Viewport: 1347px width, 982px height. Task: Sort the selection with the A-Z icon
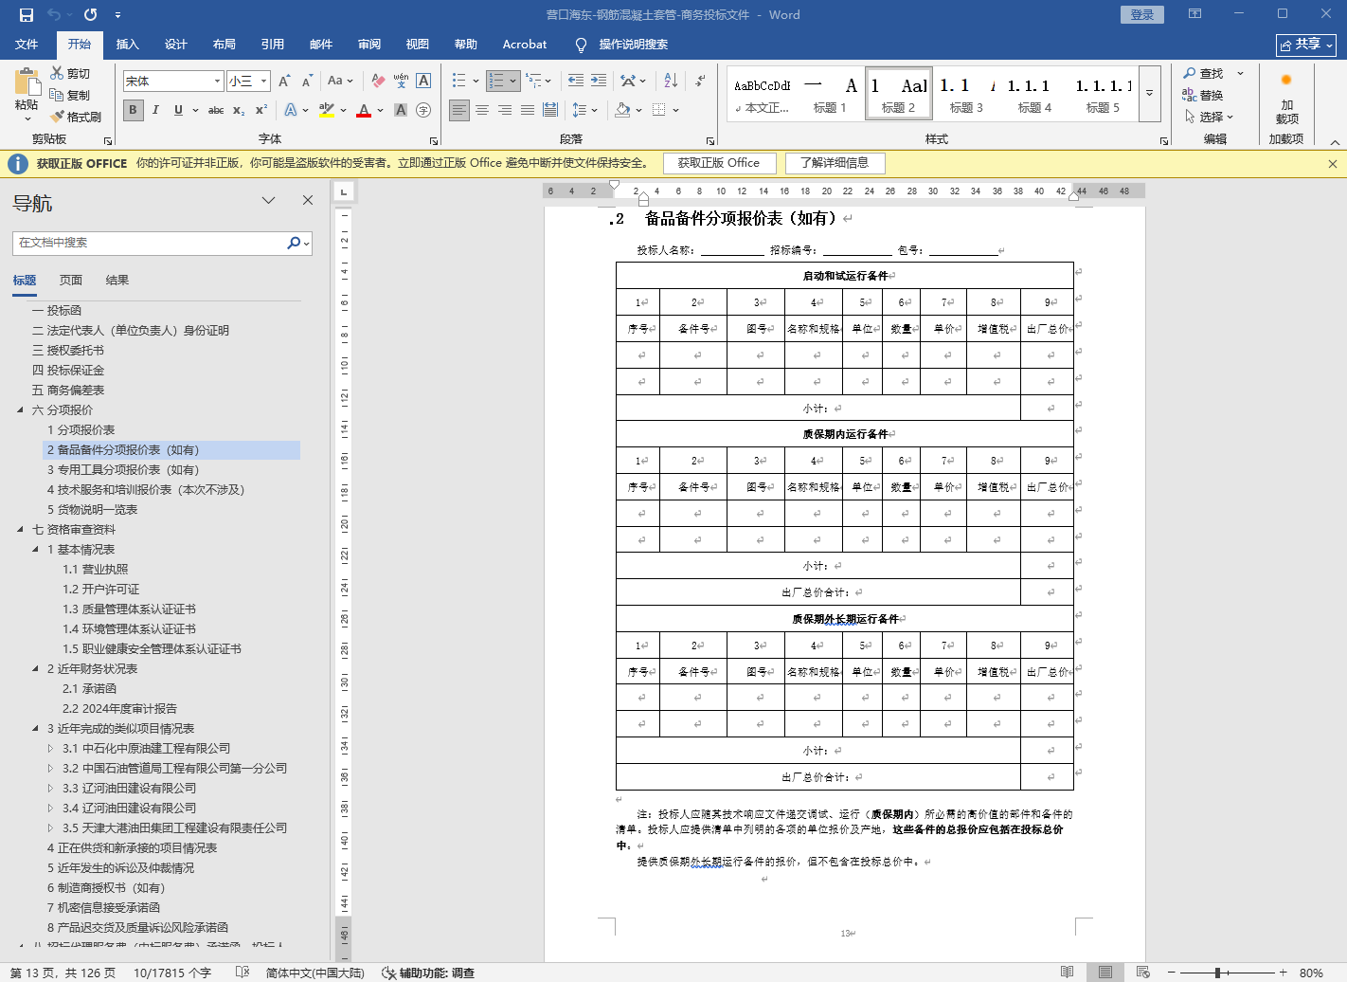[671, 81]
